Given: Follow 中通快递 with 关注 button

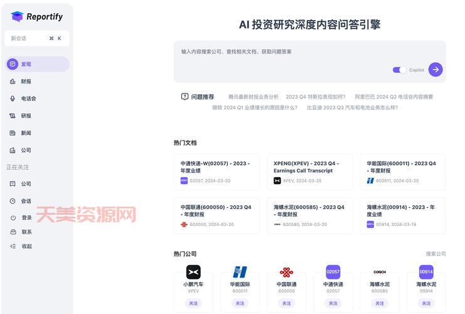Looking at the screenshot, I should pos(333,303).
